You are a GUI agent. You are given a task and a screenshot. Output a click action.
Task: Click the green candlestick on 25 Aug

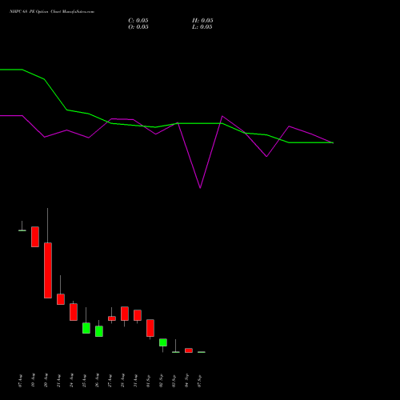86,328
